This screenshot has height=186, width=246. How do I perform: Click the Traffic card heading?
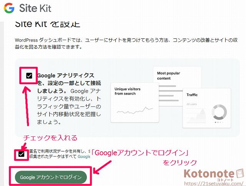[192, 95]
